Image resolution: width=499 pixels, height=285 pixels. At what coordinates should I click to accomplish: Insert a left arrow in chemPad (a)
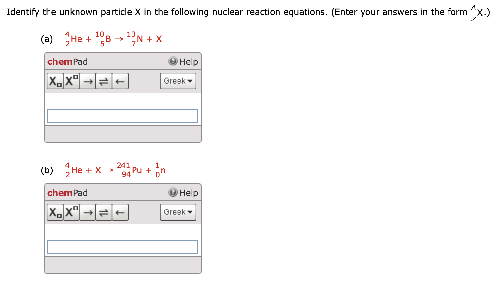click(120, 81)
